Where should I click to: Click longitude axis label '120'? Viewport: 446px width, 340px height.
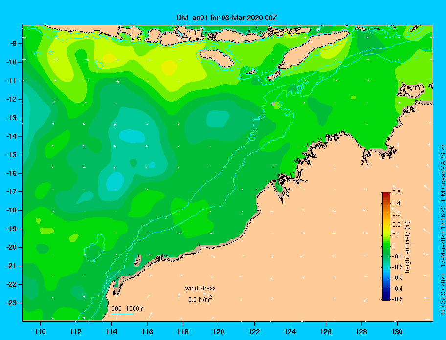pos(219,332)
